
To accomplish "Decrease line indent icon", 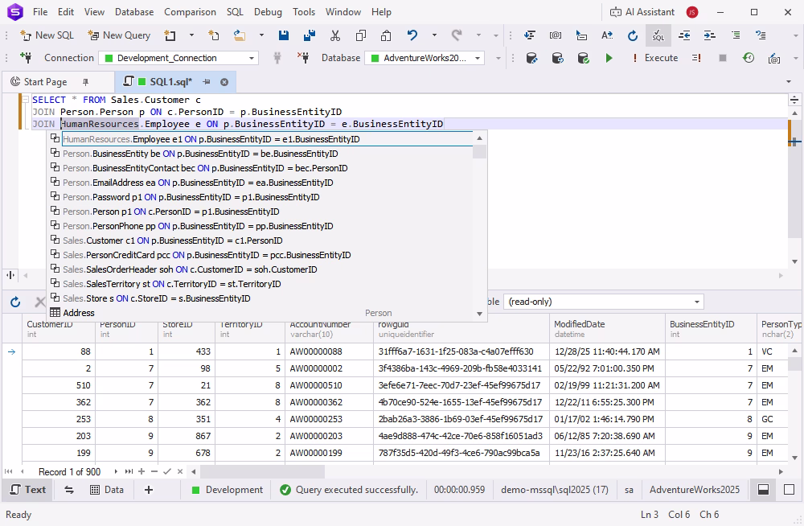I will click(684, 35).
